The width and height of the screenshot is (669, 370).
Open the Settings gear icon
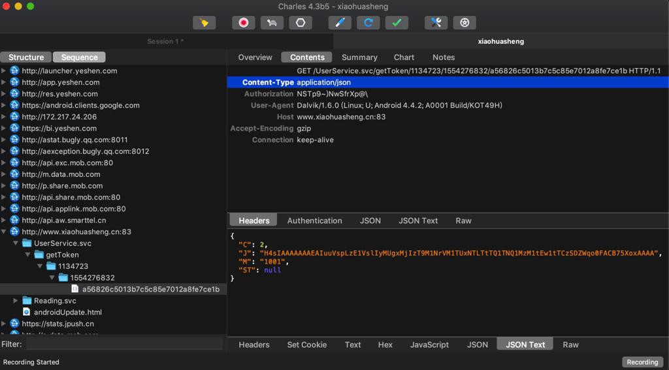coord(465,23)
